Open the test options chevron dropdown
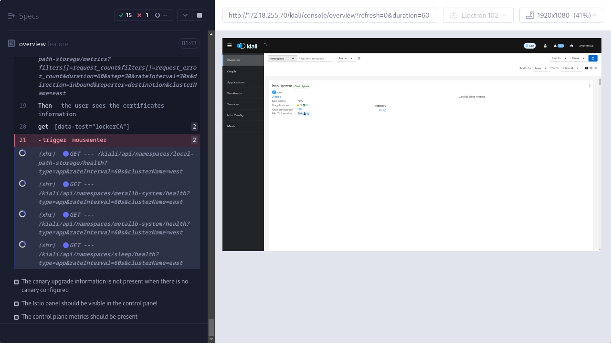This screenshot has width=611, height=343. tap(185, 15)
